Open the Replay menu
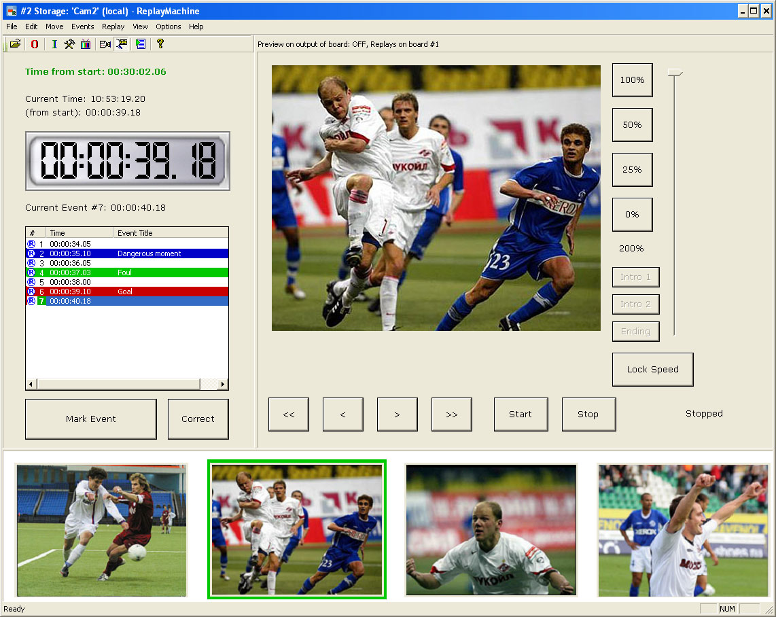 click(x=113, y=27)
